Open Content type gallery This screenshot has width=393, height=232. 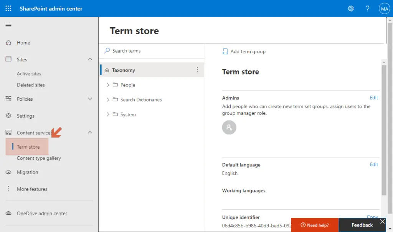click(39, 158)
